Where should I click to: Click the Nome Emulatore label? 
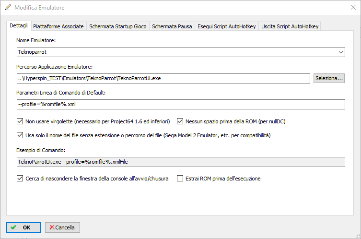pos(36,40)
